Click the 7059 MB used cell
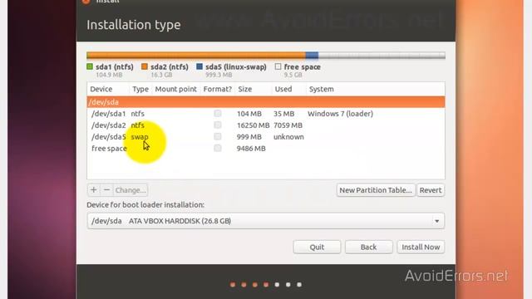Screen dimensions: 532x299 (x=288, y=125)
